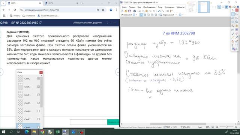Open the Файл menu
Viewport: 240px width, 135px height.
click(124, 7)
